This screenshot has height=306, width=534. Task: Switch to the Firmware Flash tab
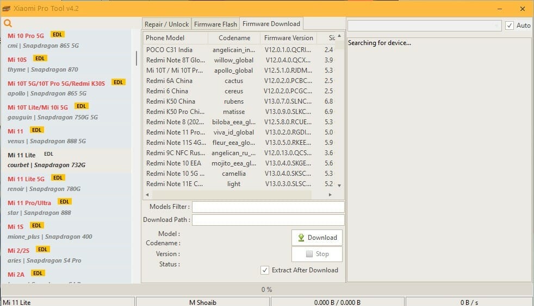tap(215, 24)
